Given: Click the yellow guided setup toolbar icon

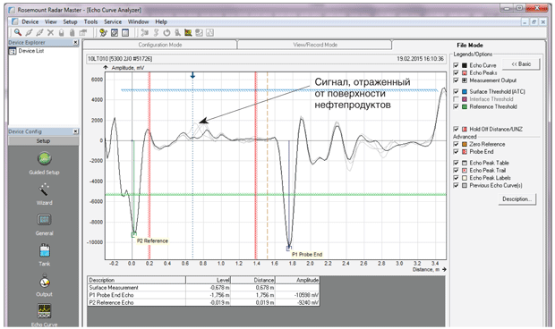Looking at the screenshot, I should tap(103, 33).
